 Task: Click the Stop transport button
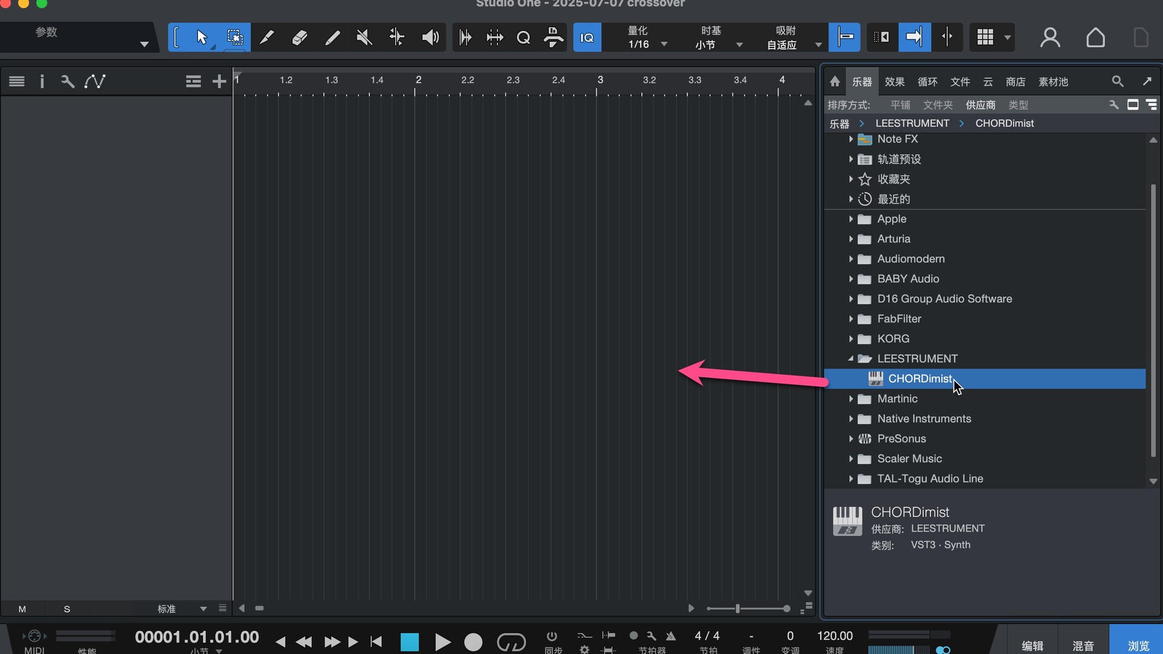(x=409, y=642)
